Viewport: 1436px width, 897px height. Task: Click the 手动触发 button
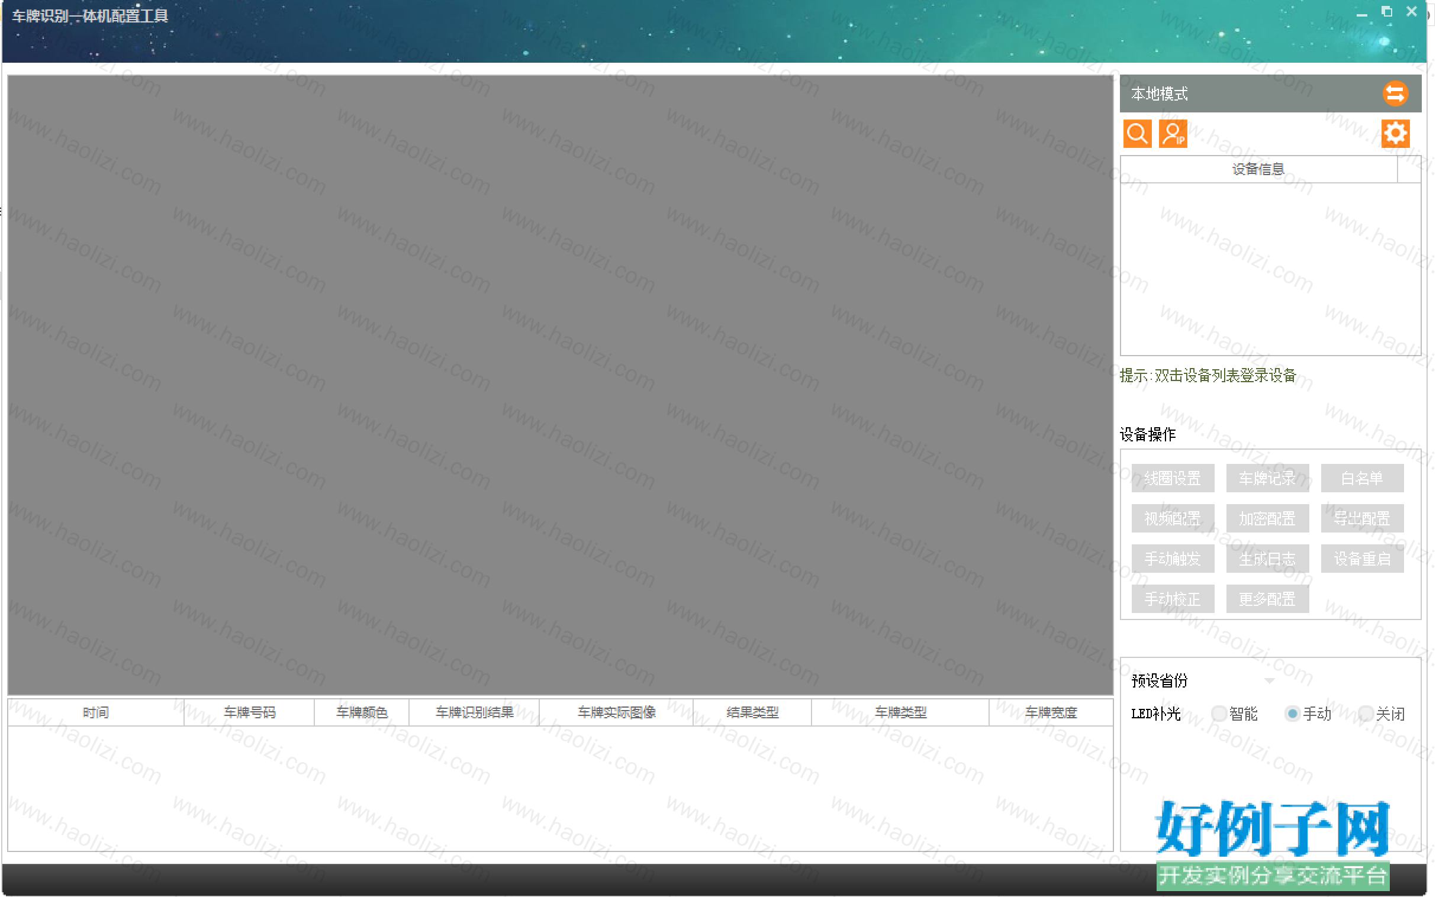pos(1173,559)
